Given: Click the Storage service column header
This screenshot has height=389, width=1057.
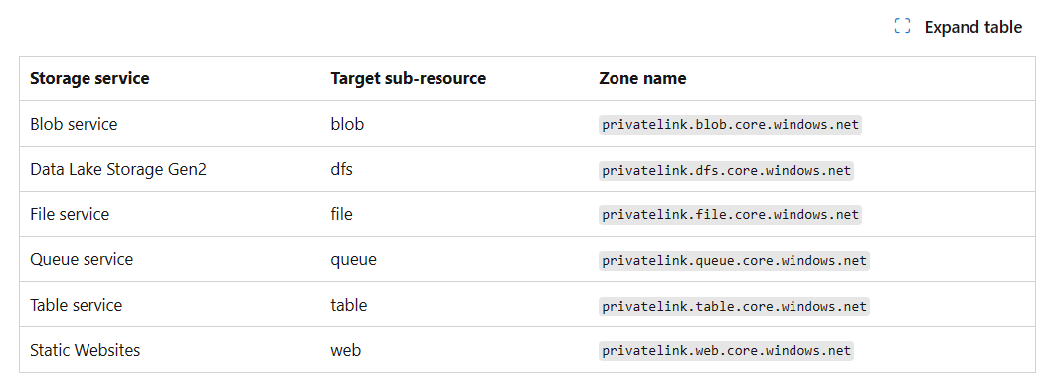Looking at the screenshot, I should pos(89,78).
